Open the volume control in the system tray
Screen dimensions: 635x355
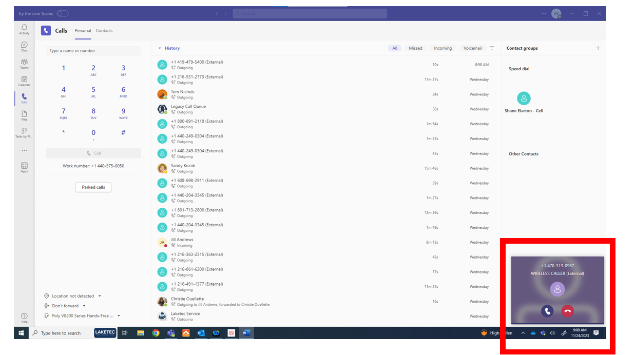552,333
